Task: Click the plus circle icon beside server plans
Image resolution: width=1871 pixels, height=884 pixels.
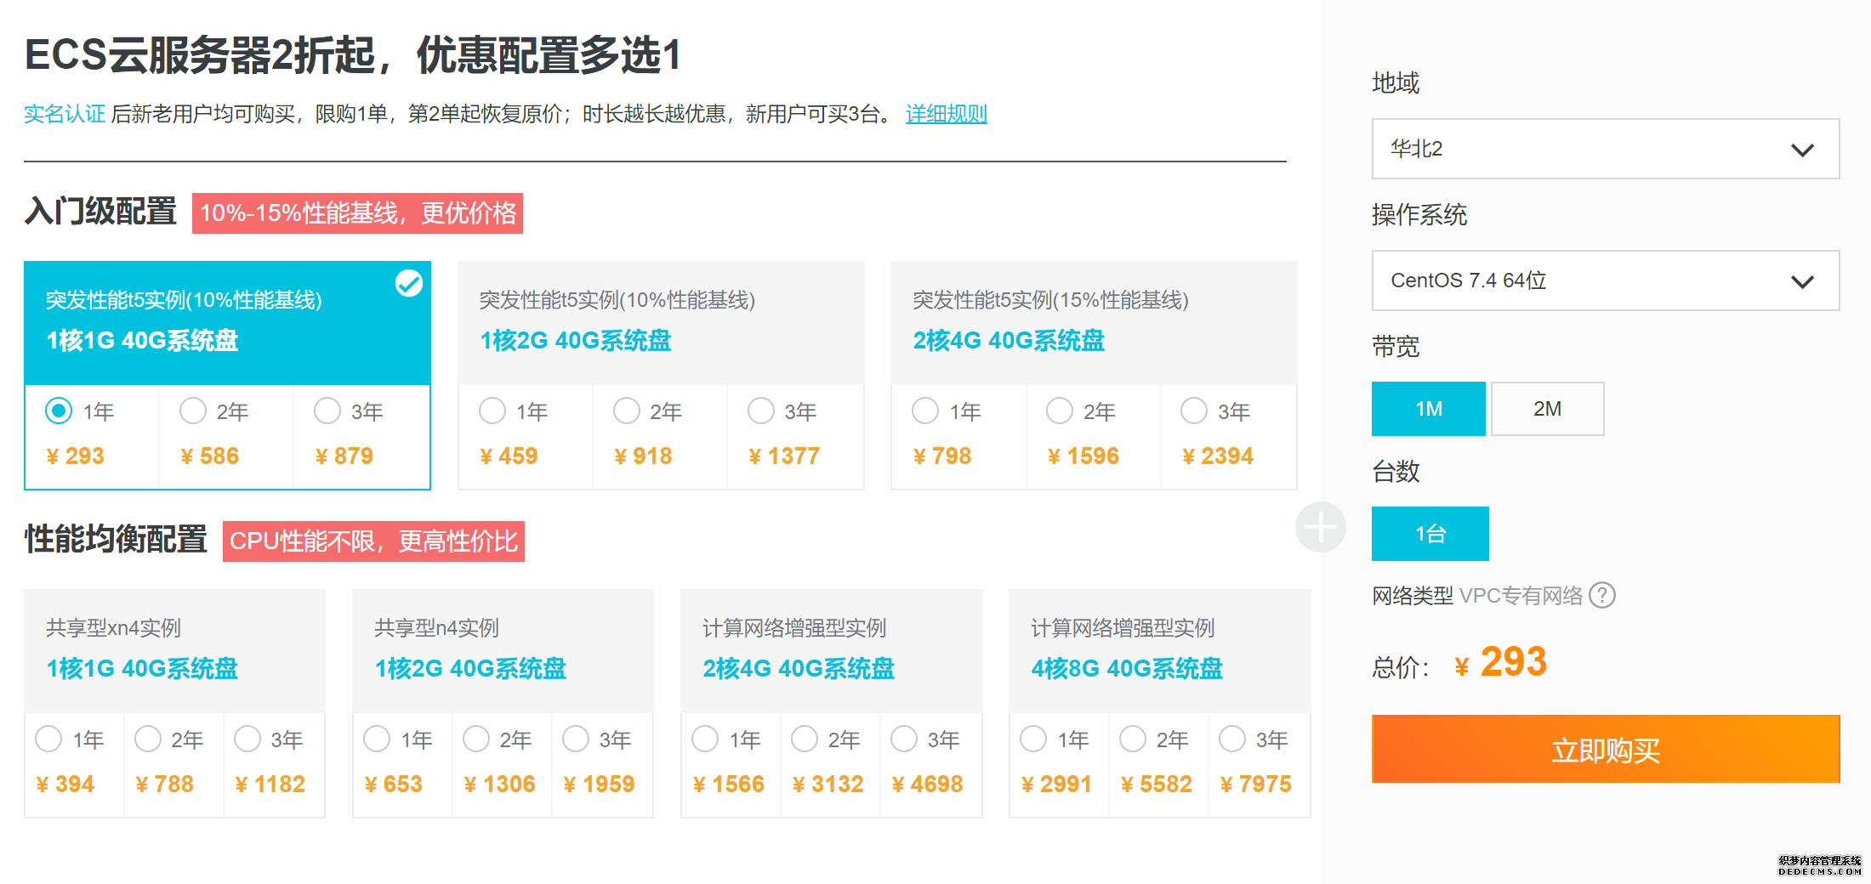Action: (1320, 527)
